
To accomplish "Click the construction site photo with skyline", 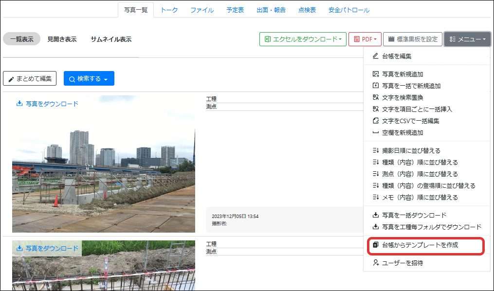I will 103,175.
